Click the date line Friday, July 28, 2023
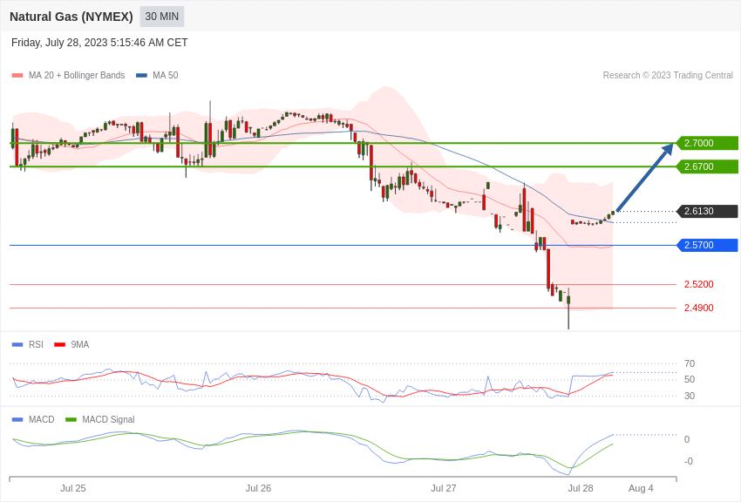Screen dimensions: 741x502 [99, 43]
